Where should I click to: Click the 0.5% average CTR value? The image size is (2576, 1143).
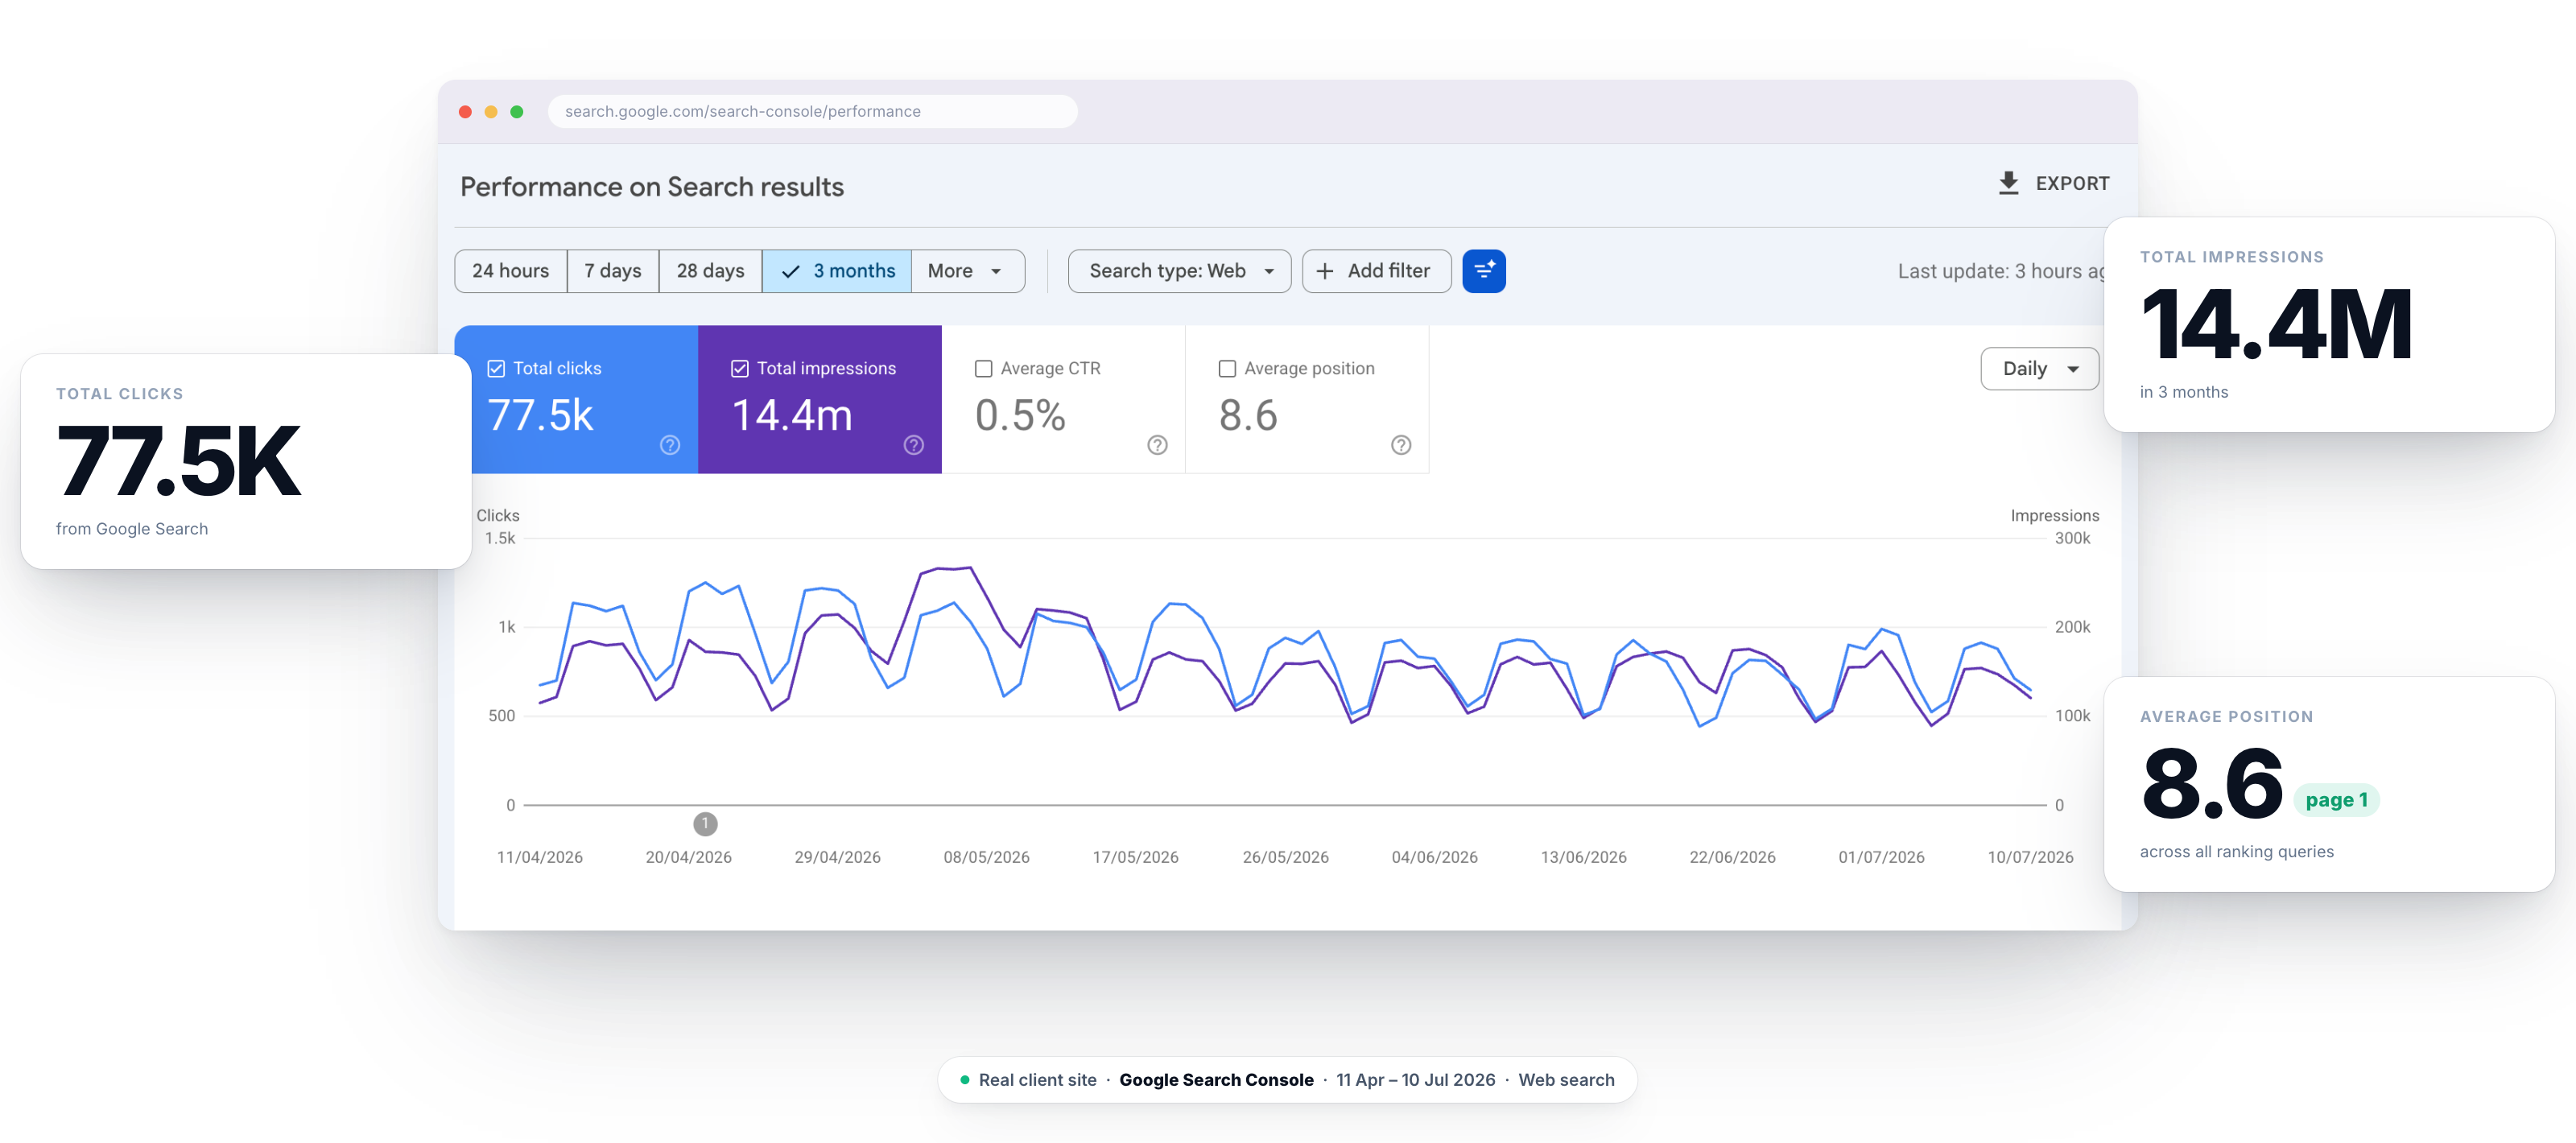click(1020, 416)
